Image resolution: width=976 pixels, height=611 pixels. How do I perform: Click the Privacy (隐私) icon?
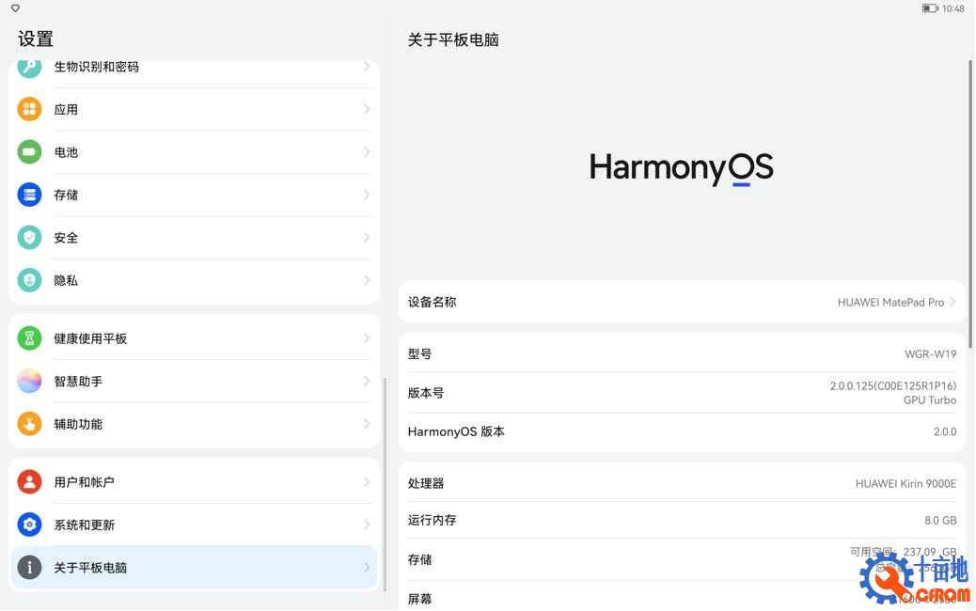(30, 280)
